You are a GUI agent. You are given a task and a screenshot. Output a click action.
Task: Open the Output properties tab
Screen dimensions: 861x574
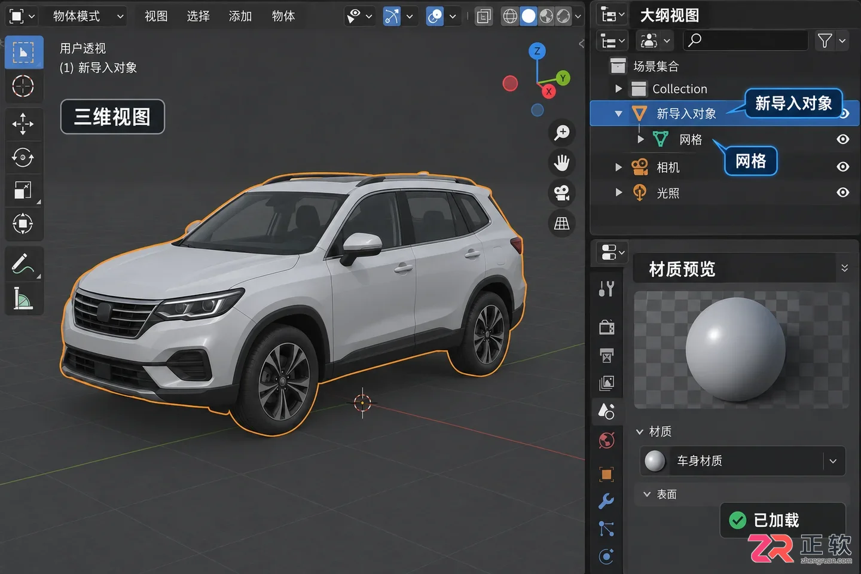pos(606,356)
